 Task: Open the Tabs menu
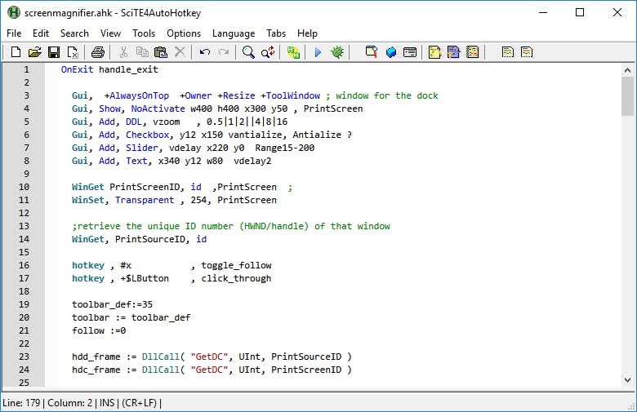(x=276, y=33)
